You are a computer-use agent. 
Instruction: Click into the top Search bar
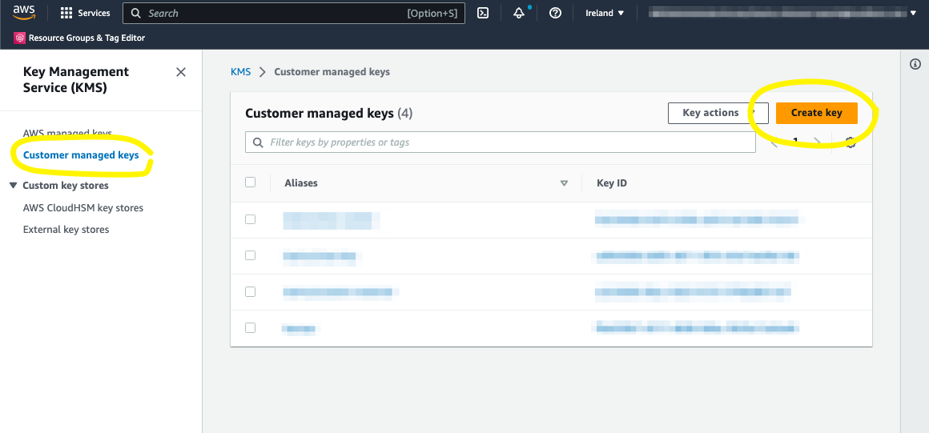coord(294,13)
